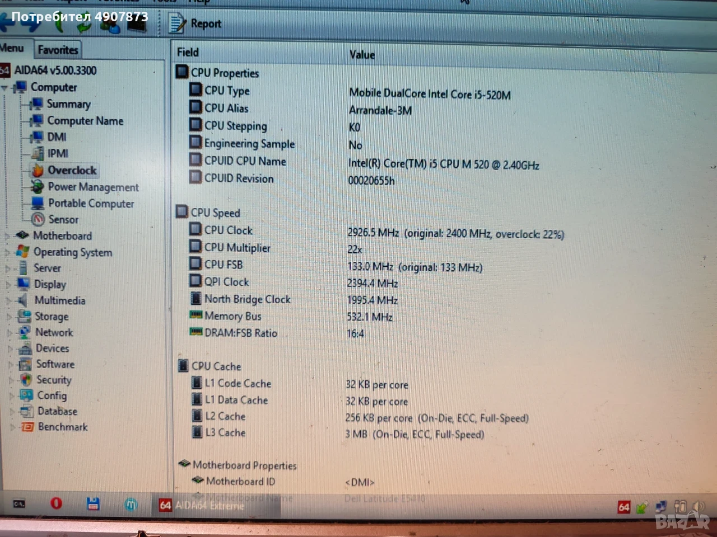Select the Software icon in the tree
This screenshot has height=537, width=717.
(x=25, y=364)
